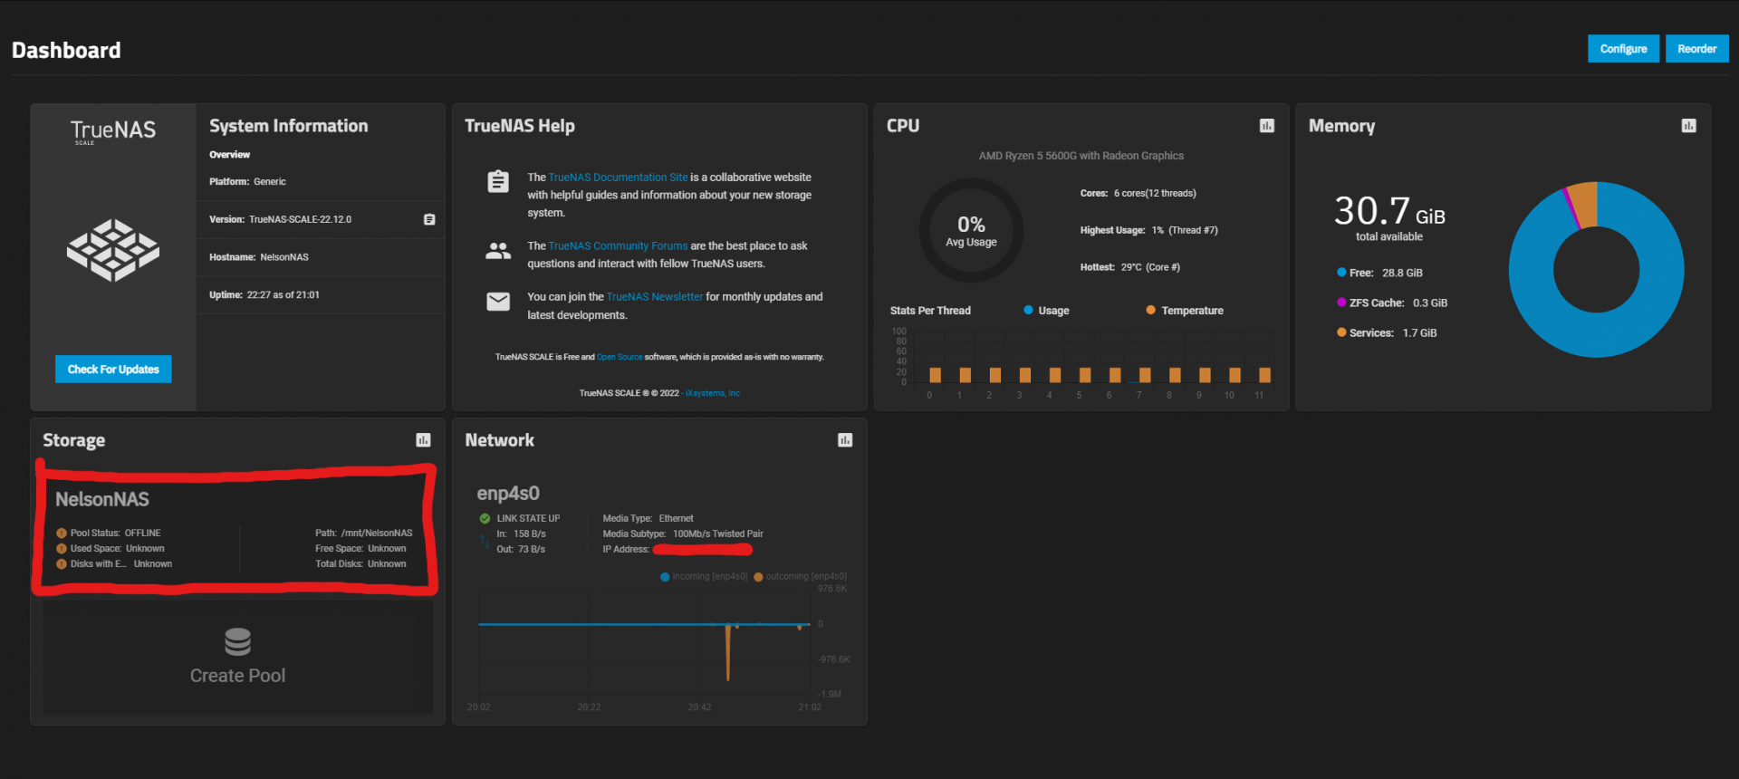Click Check For Updates button
1739x779 pixels.
click(x=113, y=370)
